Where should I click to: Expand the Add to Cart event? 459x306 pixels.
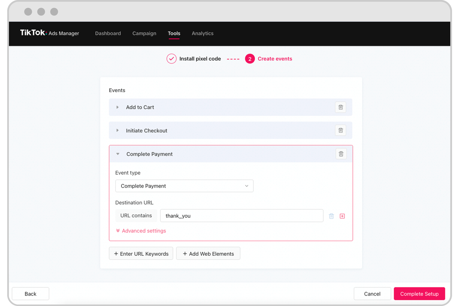117,107
